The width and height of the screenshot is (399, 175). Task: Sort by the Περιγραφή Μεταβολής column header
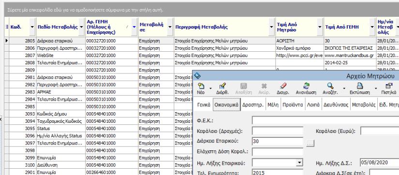[201, 27]
